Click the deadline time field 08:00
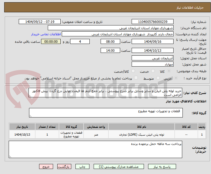Screen dimensions: 211x174 110,41
